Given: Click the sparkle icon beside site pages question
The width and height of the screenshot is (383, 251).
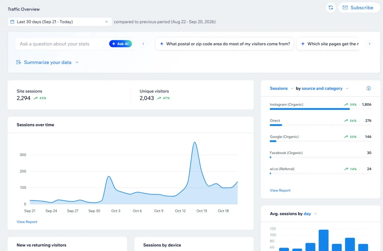Looking at the screenshot, I should point(303,44).
